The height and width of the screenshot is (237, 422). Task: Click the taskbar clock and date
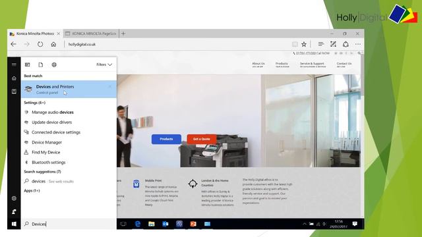pos(338,224)
